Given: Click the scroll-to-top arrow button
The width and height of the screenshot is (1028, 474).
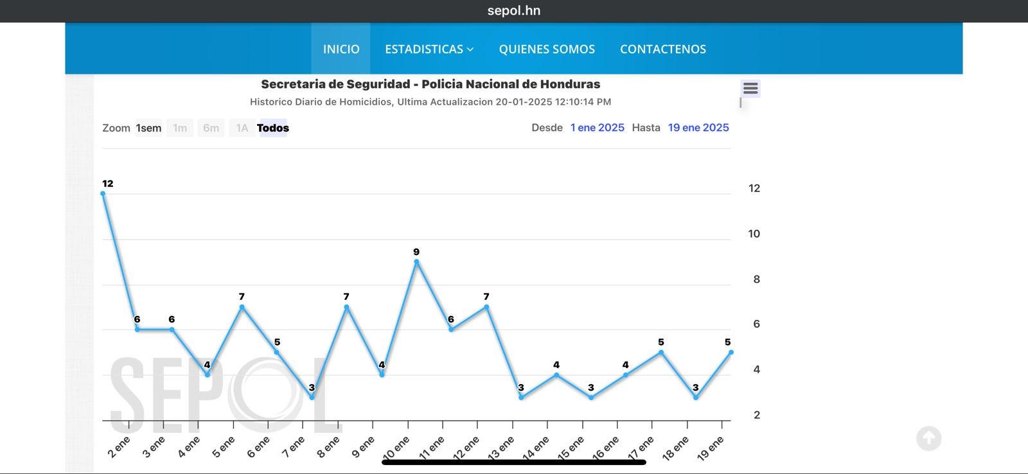Looking at the screenshot, I should (x=928, y=439).
